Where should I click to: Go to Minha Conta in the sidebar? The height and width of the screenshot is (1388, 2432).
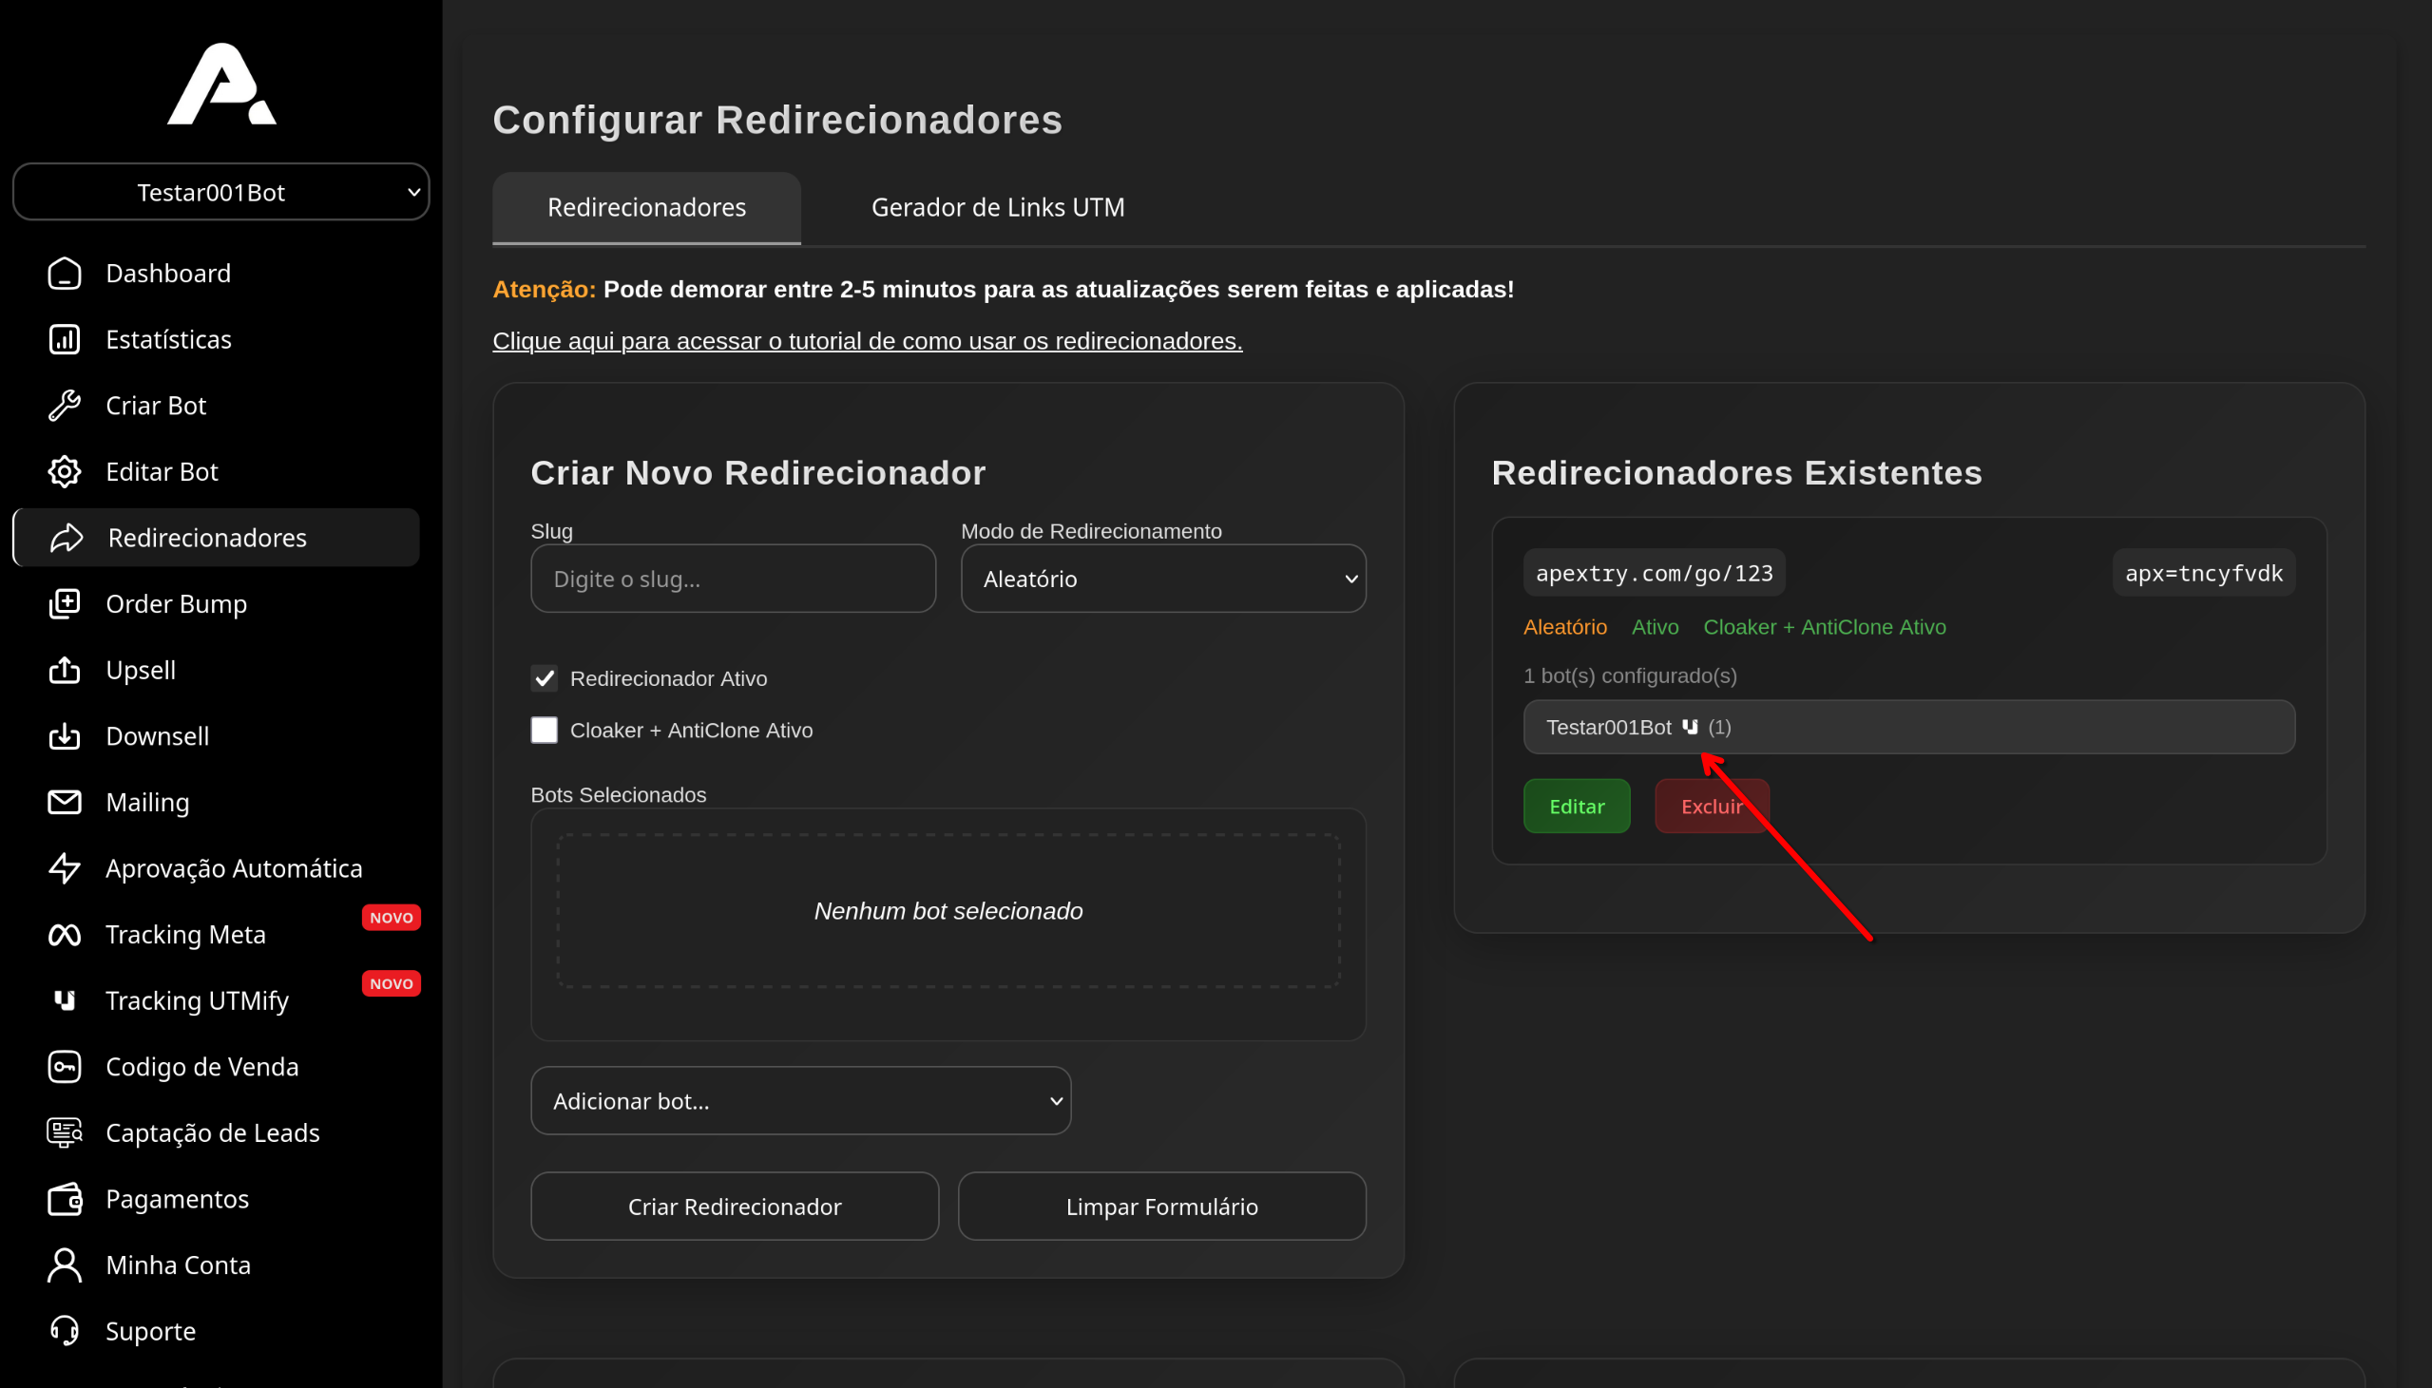tap(217, 1265)
